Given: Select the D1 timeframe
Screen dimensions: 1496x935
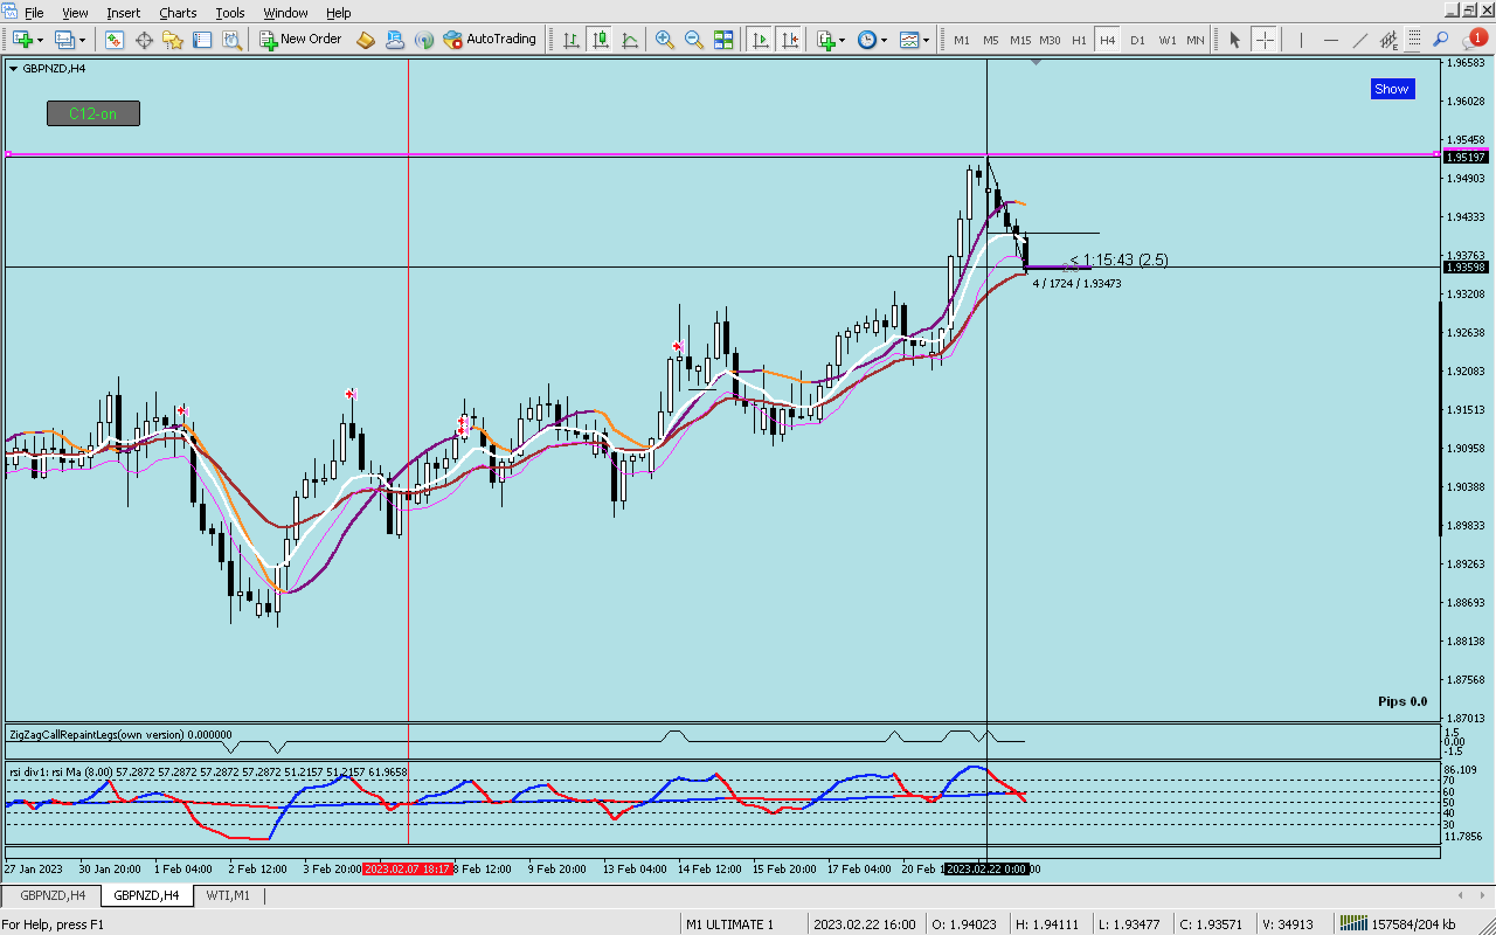Looking at the screenshot, I should click(1137, 40).
